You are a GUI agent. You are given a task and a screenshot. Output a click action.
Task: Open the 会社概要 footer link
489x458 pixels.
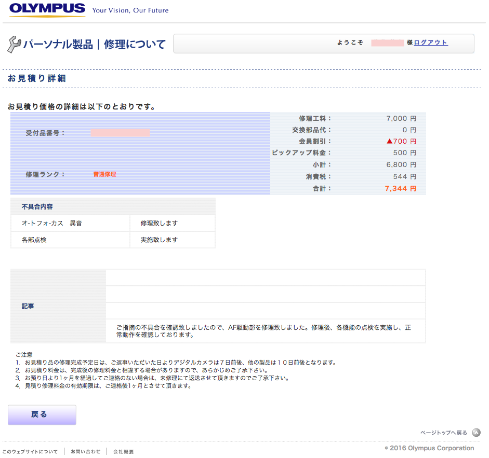click(x=123, y=451)
